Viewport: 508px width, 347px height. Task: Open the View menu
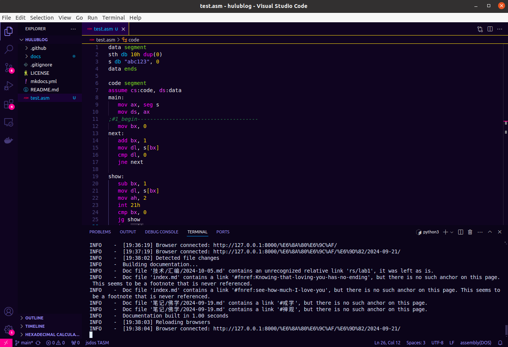coord(65,18)
